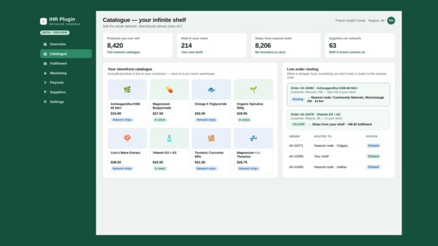438x246 pixels.
Task: Click the Magnesium Bisglycinate pill image
Action: tap(169, 90)
